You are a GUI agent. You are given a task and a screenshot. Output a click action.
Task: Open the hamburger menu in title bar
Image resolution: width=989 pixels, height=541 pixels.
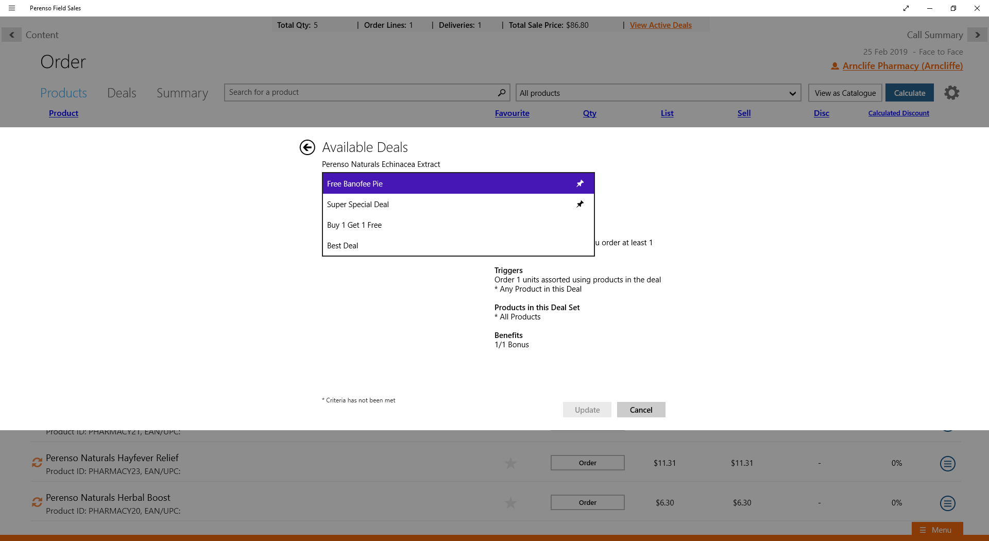(x=12, y=8)
